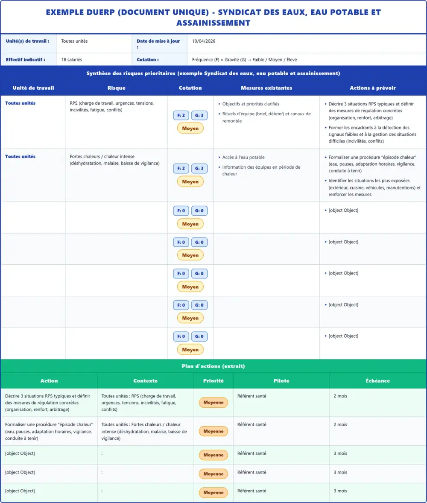
Task: Click the date value '10/04/2026'
Action: coord(204,41)
